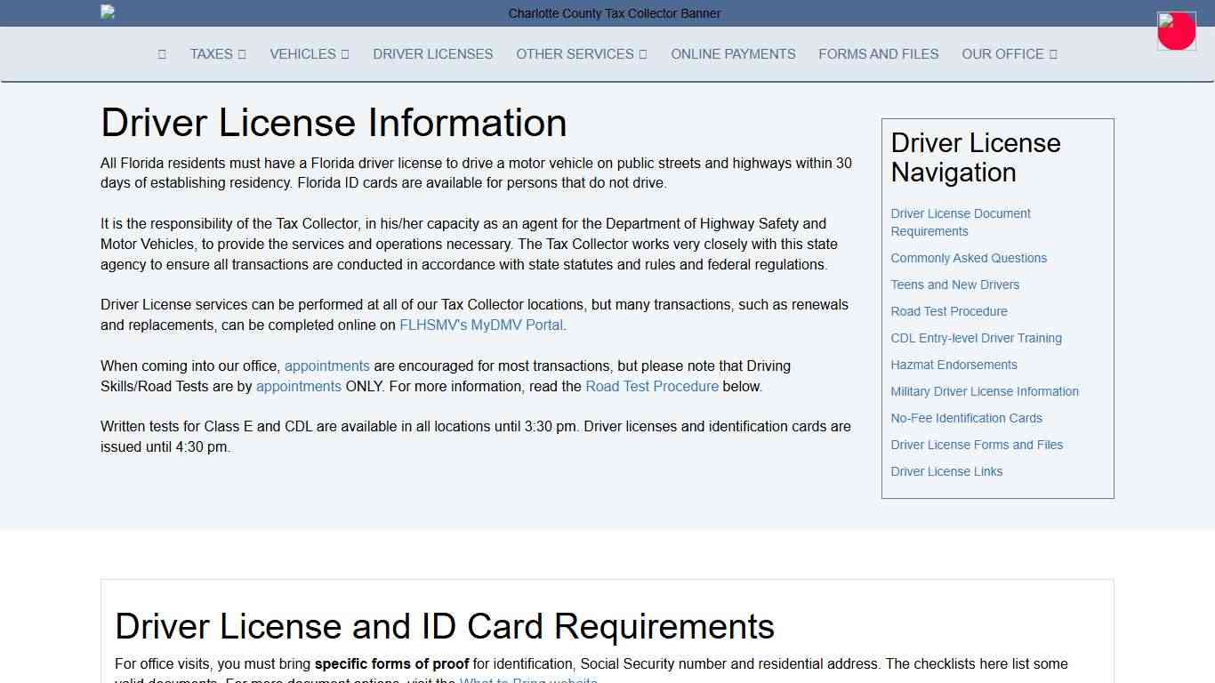
Task: Click the Charlotte County Tax Collector banner
Action: 614,13
